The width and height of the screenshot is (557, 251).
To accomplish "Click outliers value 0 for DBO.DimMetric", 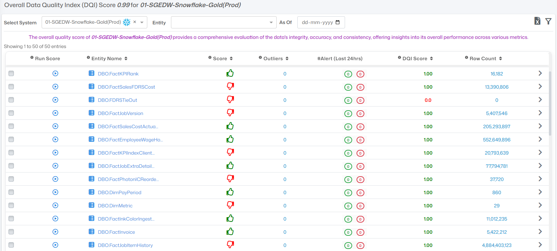I will click(x=285, y=206).
